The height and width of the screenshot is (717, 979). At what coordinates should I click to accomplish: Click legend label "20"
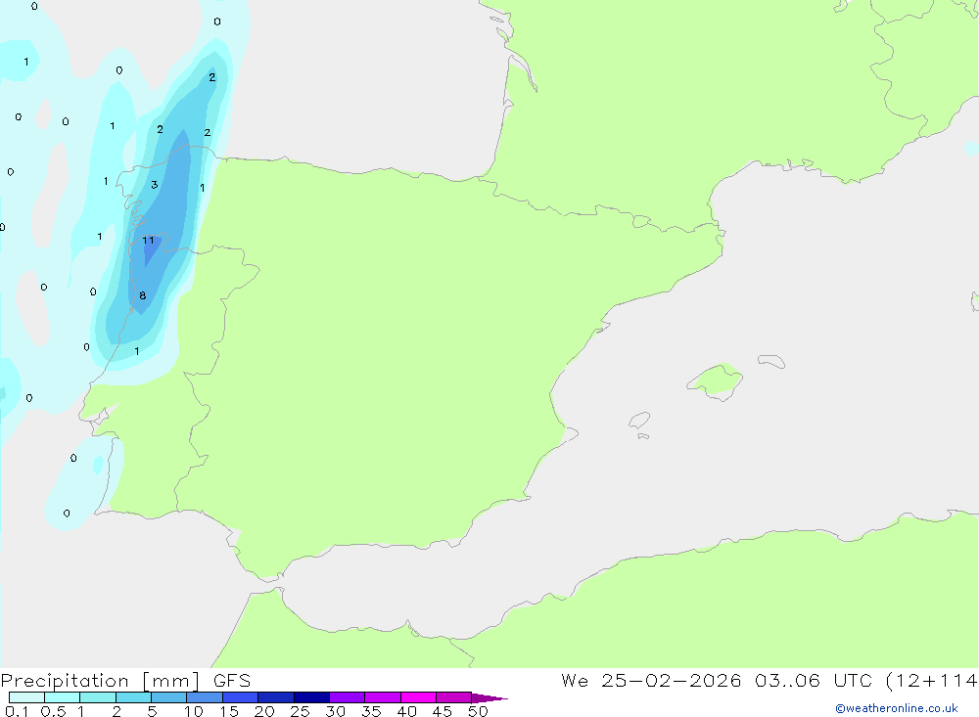(264, 711)
